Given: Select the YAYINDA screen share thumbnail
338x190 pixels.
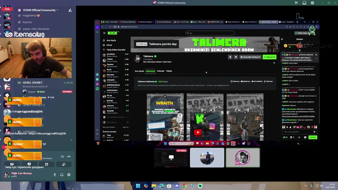Looking at the screenshot, I should 171,158.
